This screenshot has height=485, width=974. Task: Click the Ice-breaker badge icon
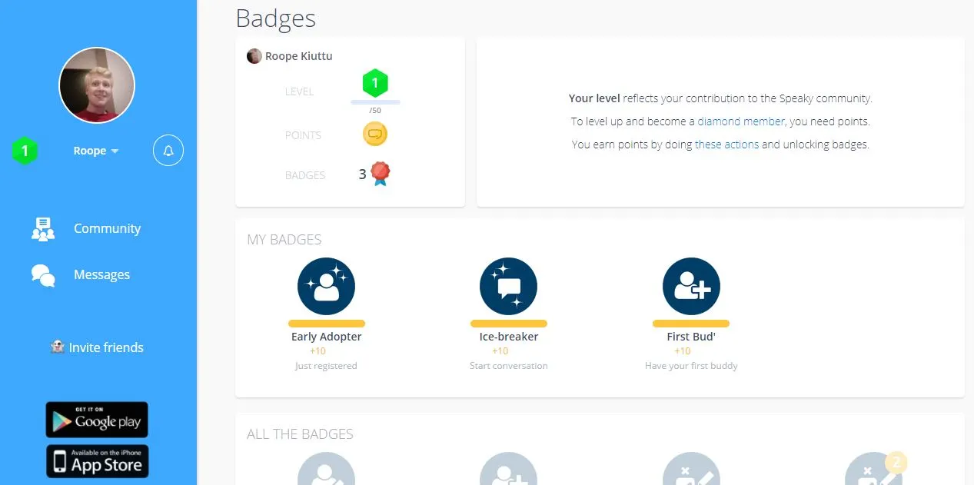click(x=508, y=286)
